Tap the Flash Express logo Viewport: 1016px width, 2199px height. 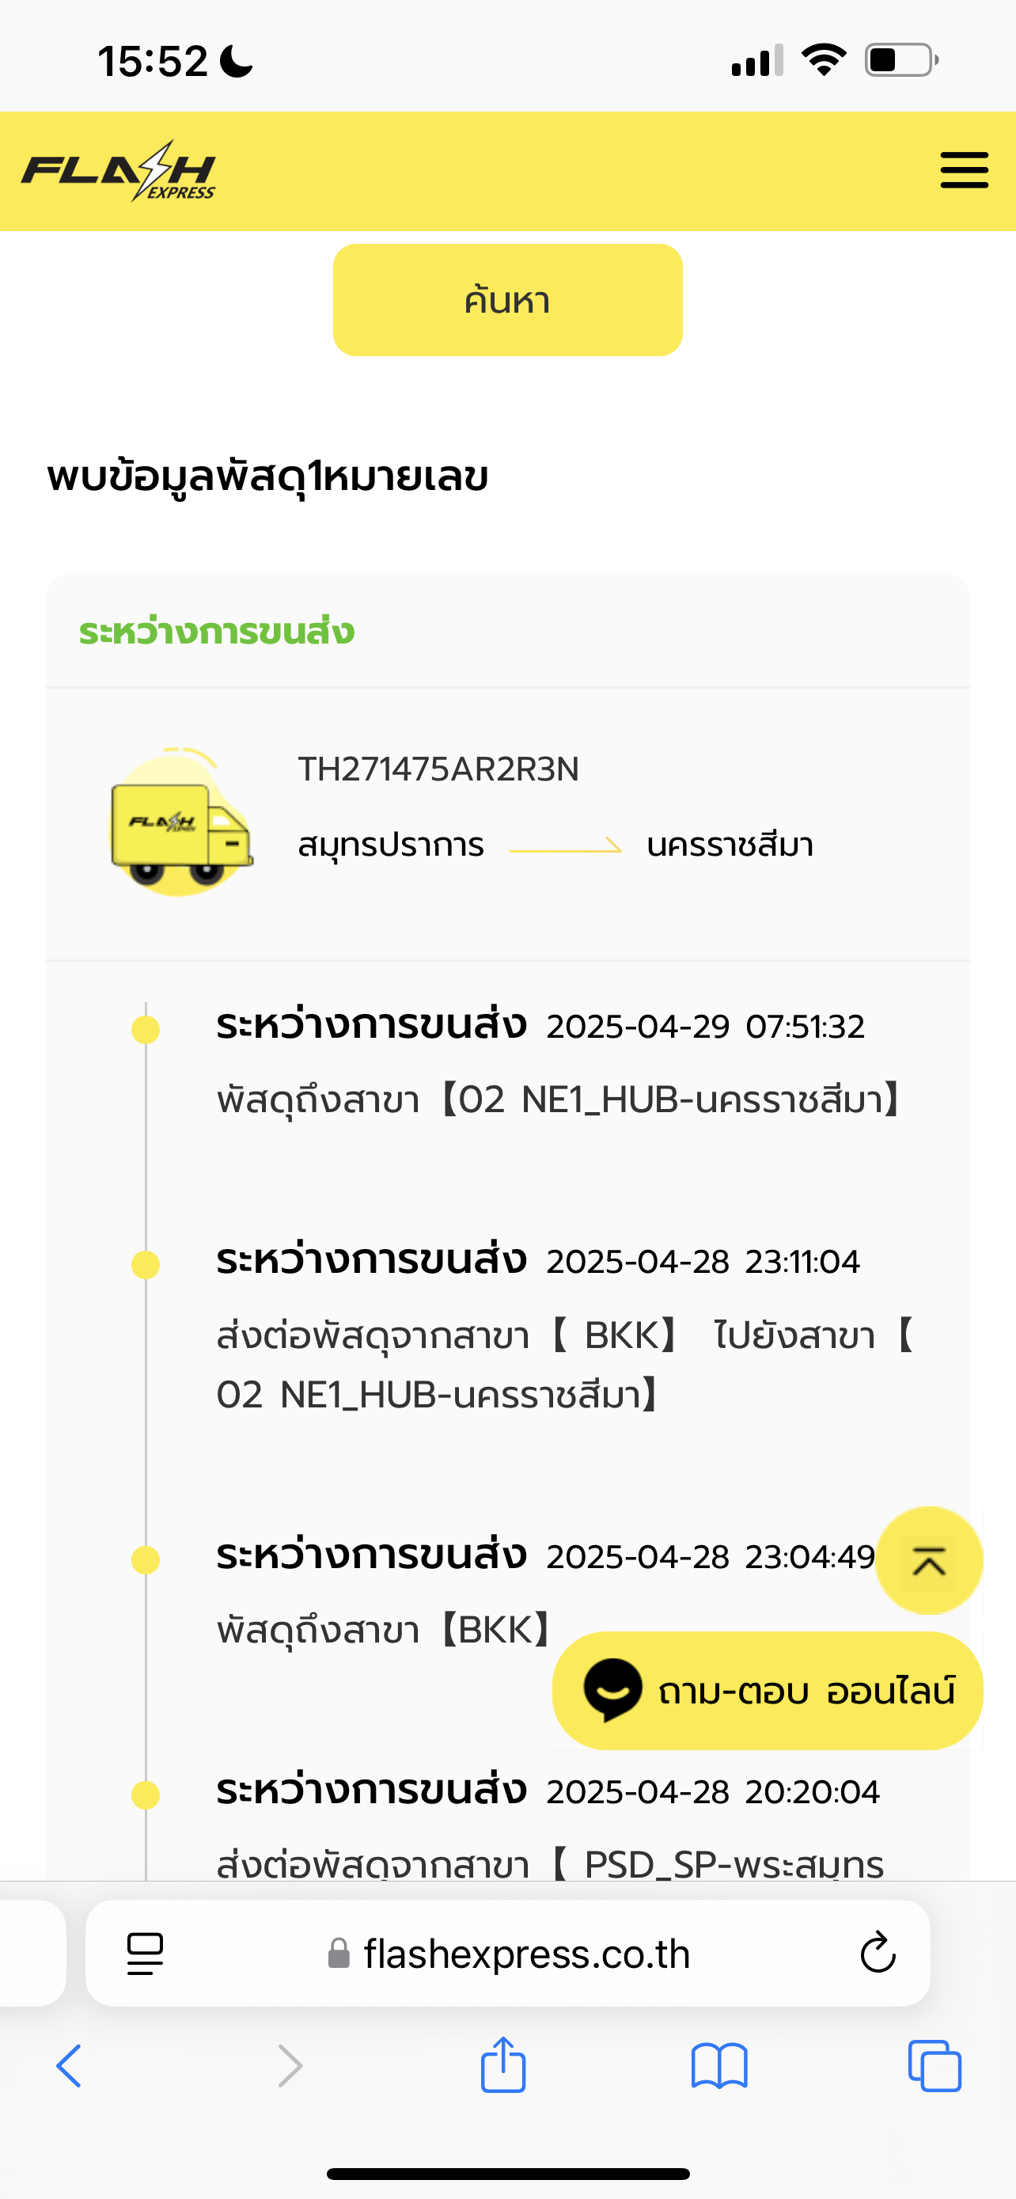pos(119,171)
